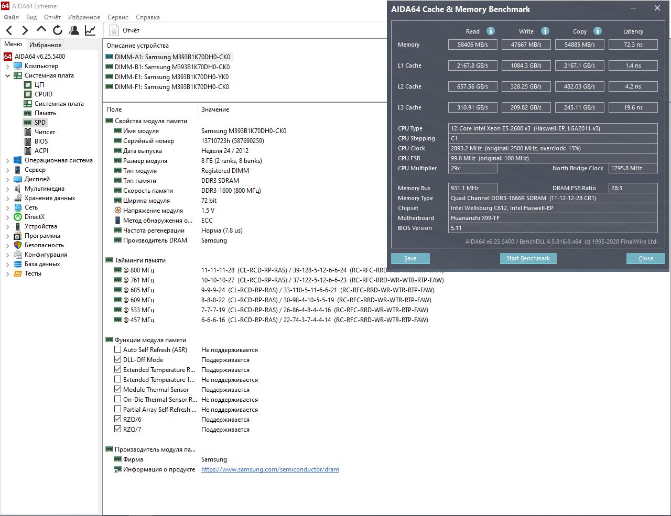The height and width of the screenshot is (516, 671).
Task: Expand the DirectX tree node
Action: click(x=7, y=217)
